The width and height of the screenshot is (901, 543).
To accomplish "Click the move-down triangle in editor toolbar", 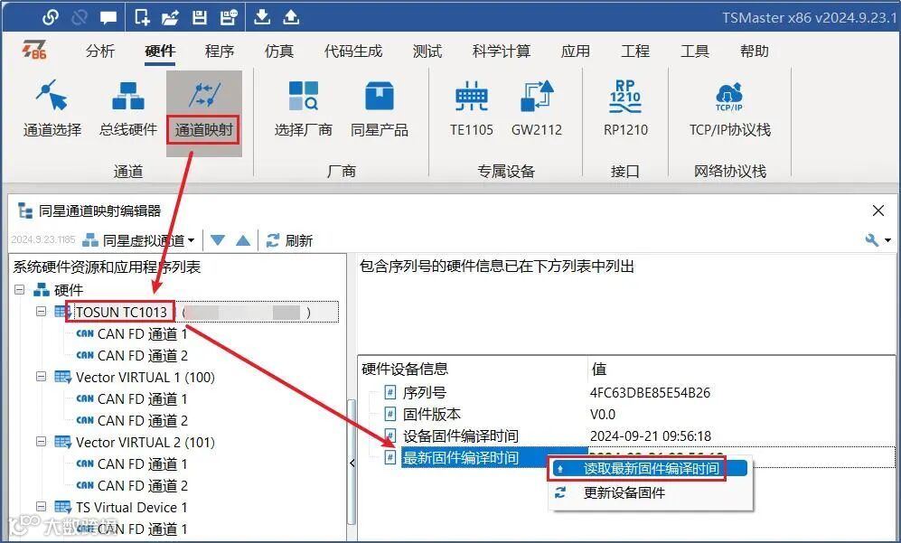I will (217, 240).
